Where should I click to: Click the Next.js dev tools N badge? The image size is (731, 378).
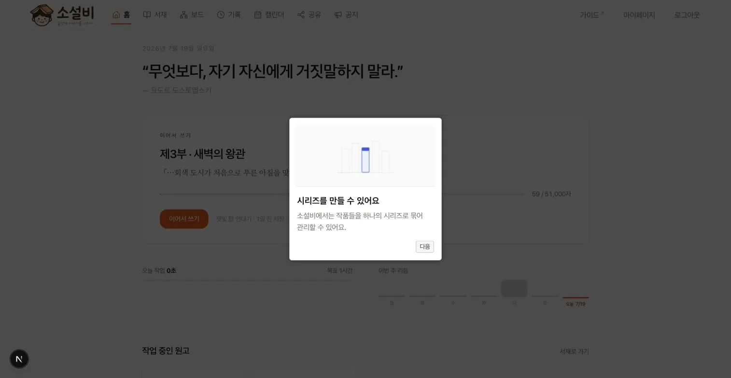click(x=19, y=359)
